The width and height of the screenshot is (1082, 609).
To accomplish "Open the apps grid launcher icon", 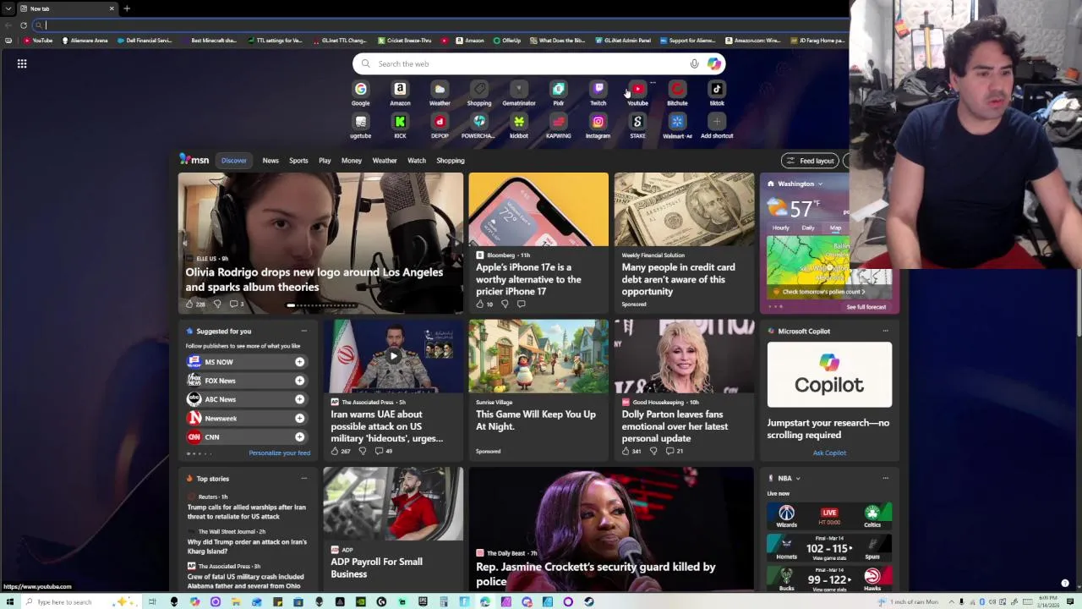I will tap(22, 63).
